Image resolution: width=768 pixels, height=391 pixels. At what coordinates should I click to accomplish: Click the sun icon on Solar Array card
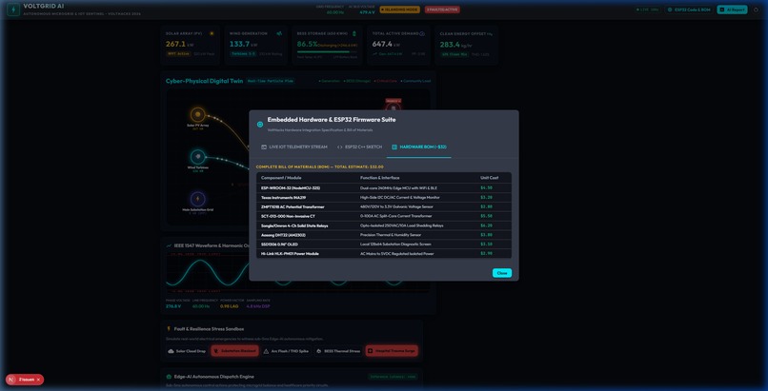point(212,33)
